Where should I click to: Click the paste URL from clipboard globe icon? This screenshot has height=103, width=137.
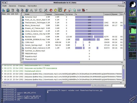[x=8, y=10]
